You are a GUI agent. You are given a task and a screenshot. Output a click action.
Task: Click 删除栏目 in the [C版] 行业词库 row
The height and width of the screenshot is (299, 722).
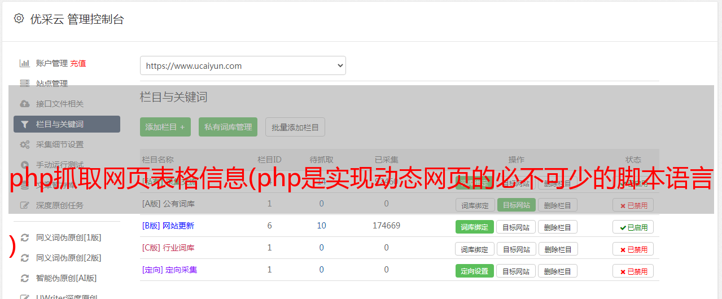(558, 249)
